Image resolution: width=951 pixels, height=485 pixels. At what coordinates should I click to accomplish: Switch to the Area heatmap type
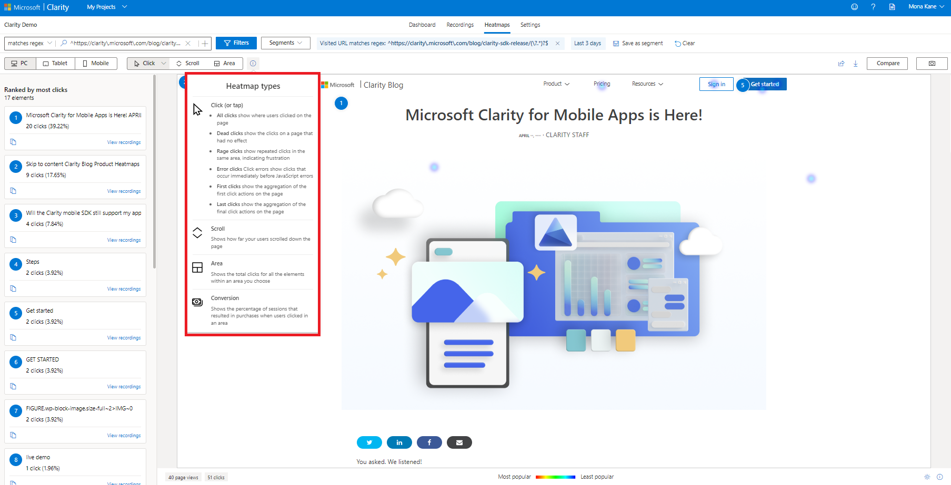[225, 63]
